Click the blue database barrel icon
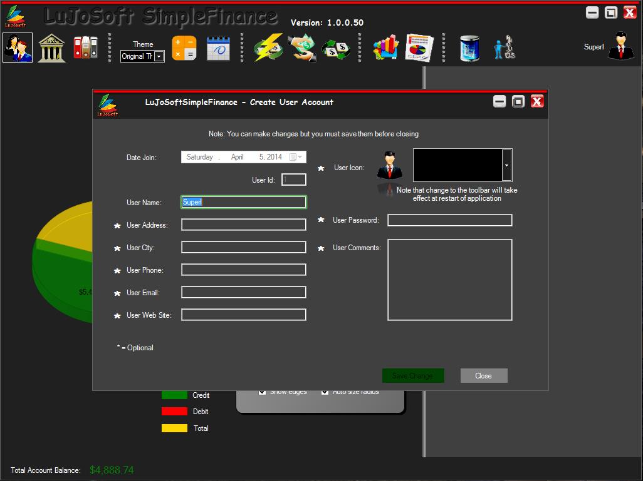The image size is (643, 481). [x=469, y=48]
